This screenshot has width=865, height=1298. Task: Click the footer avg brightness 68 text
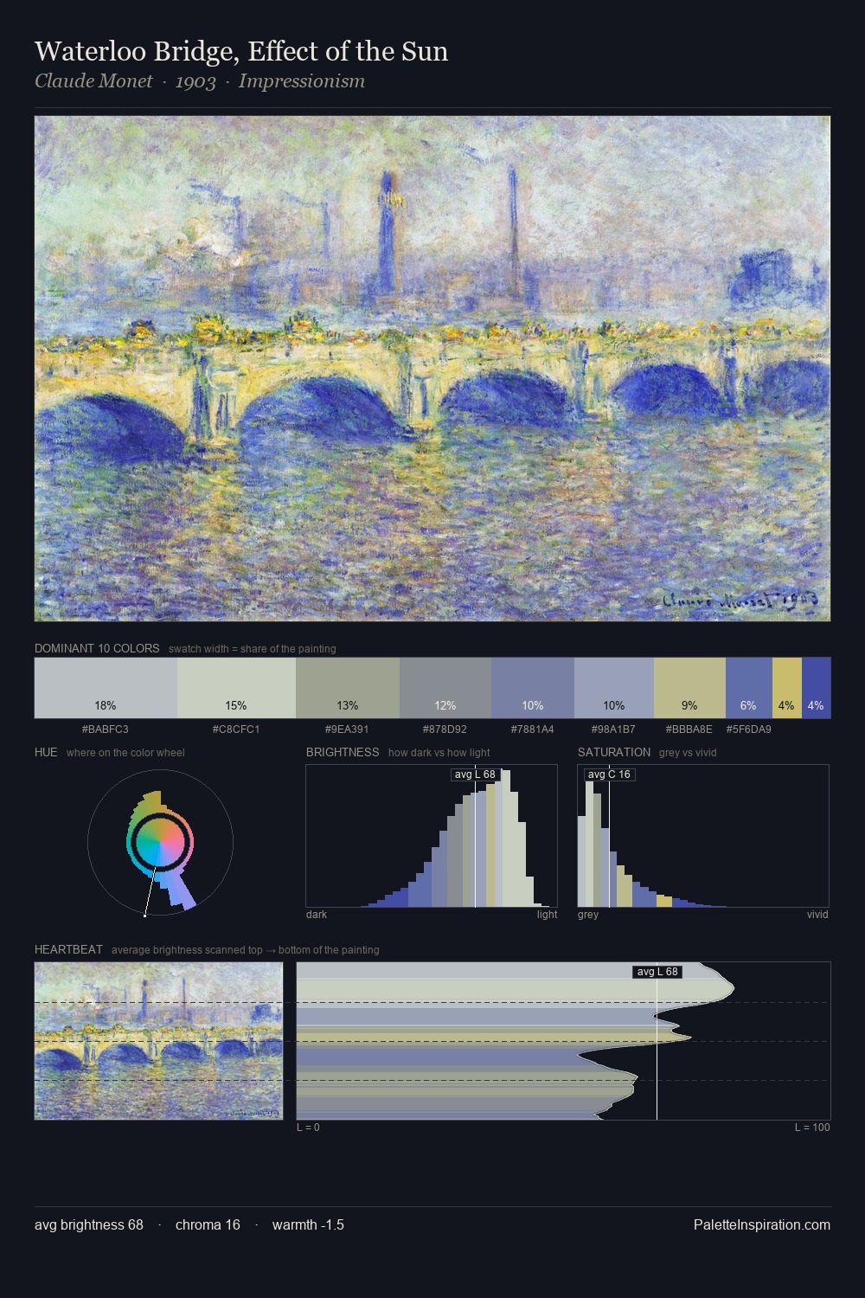[x=89, y=1224]
